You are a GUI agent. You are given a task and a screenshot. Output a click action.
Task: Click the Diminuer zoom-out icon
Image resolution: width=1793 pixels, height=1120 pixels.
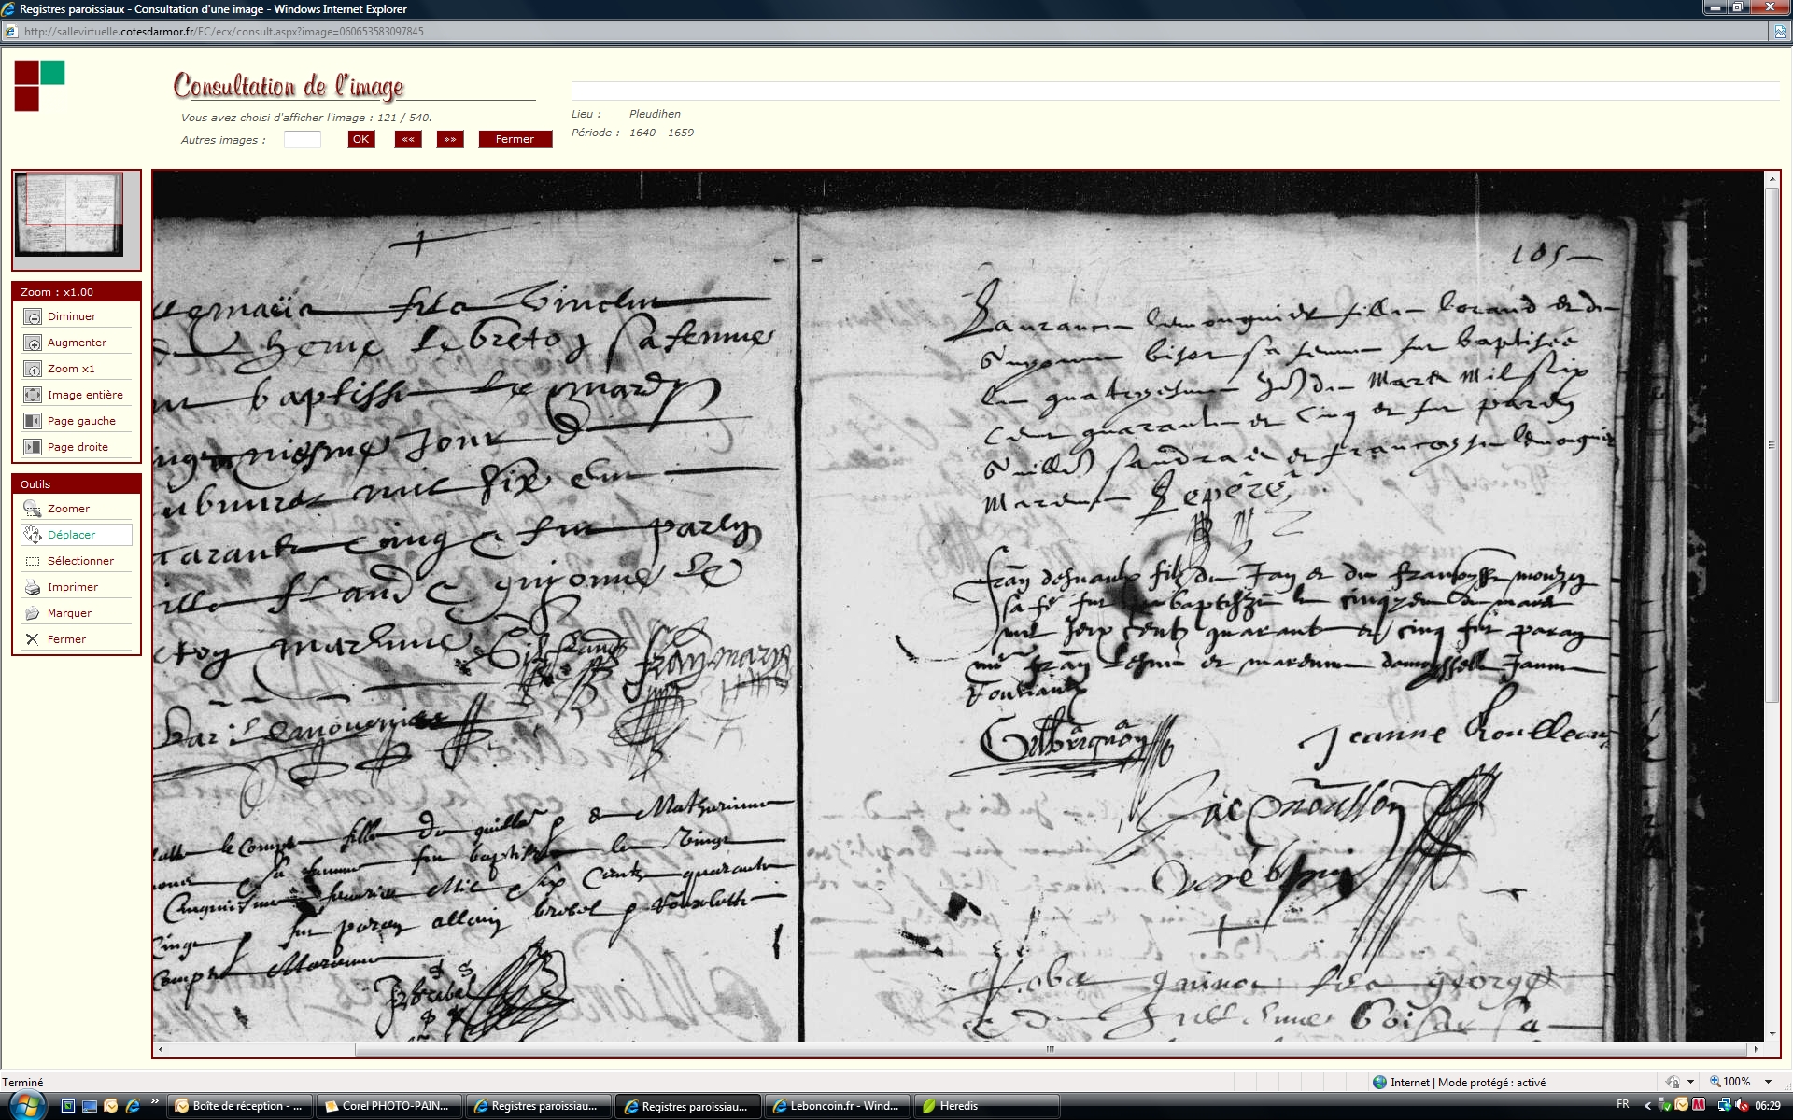[33, 317]
